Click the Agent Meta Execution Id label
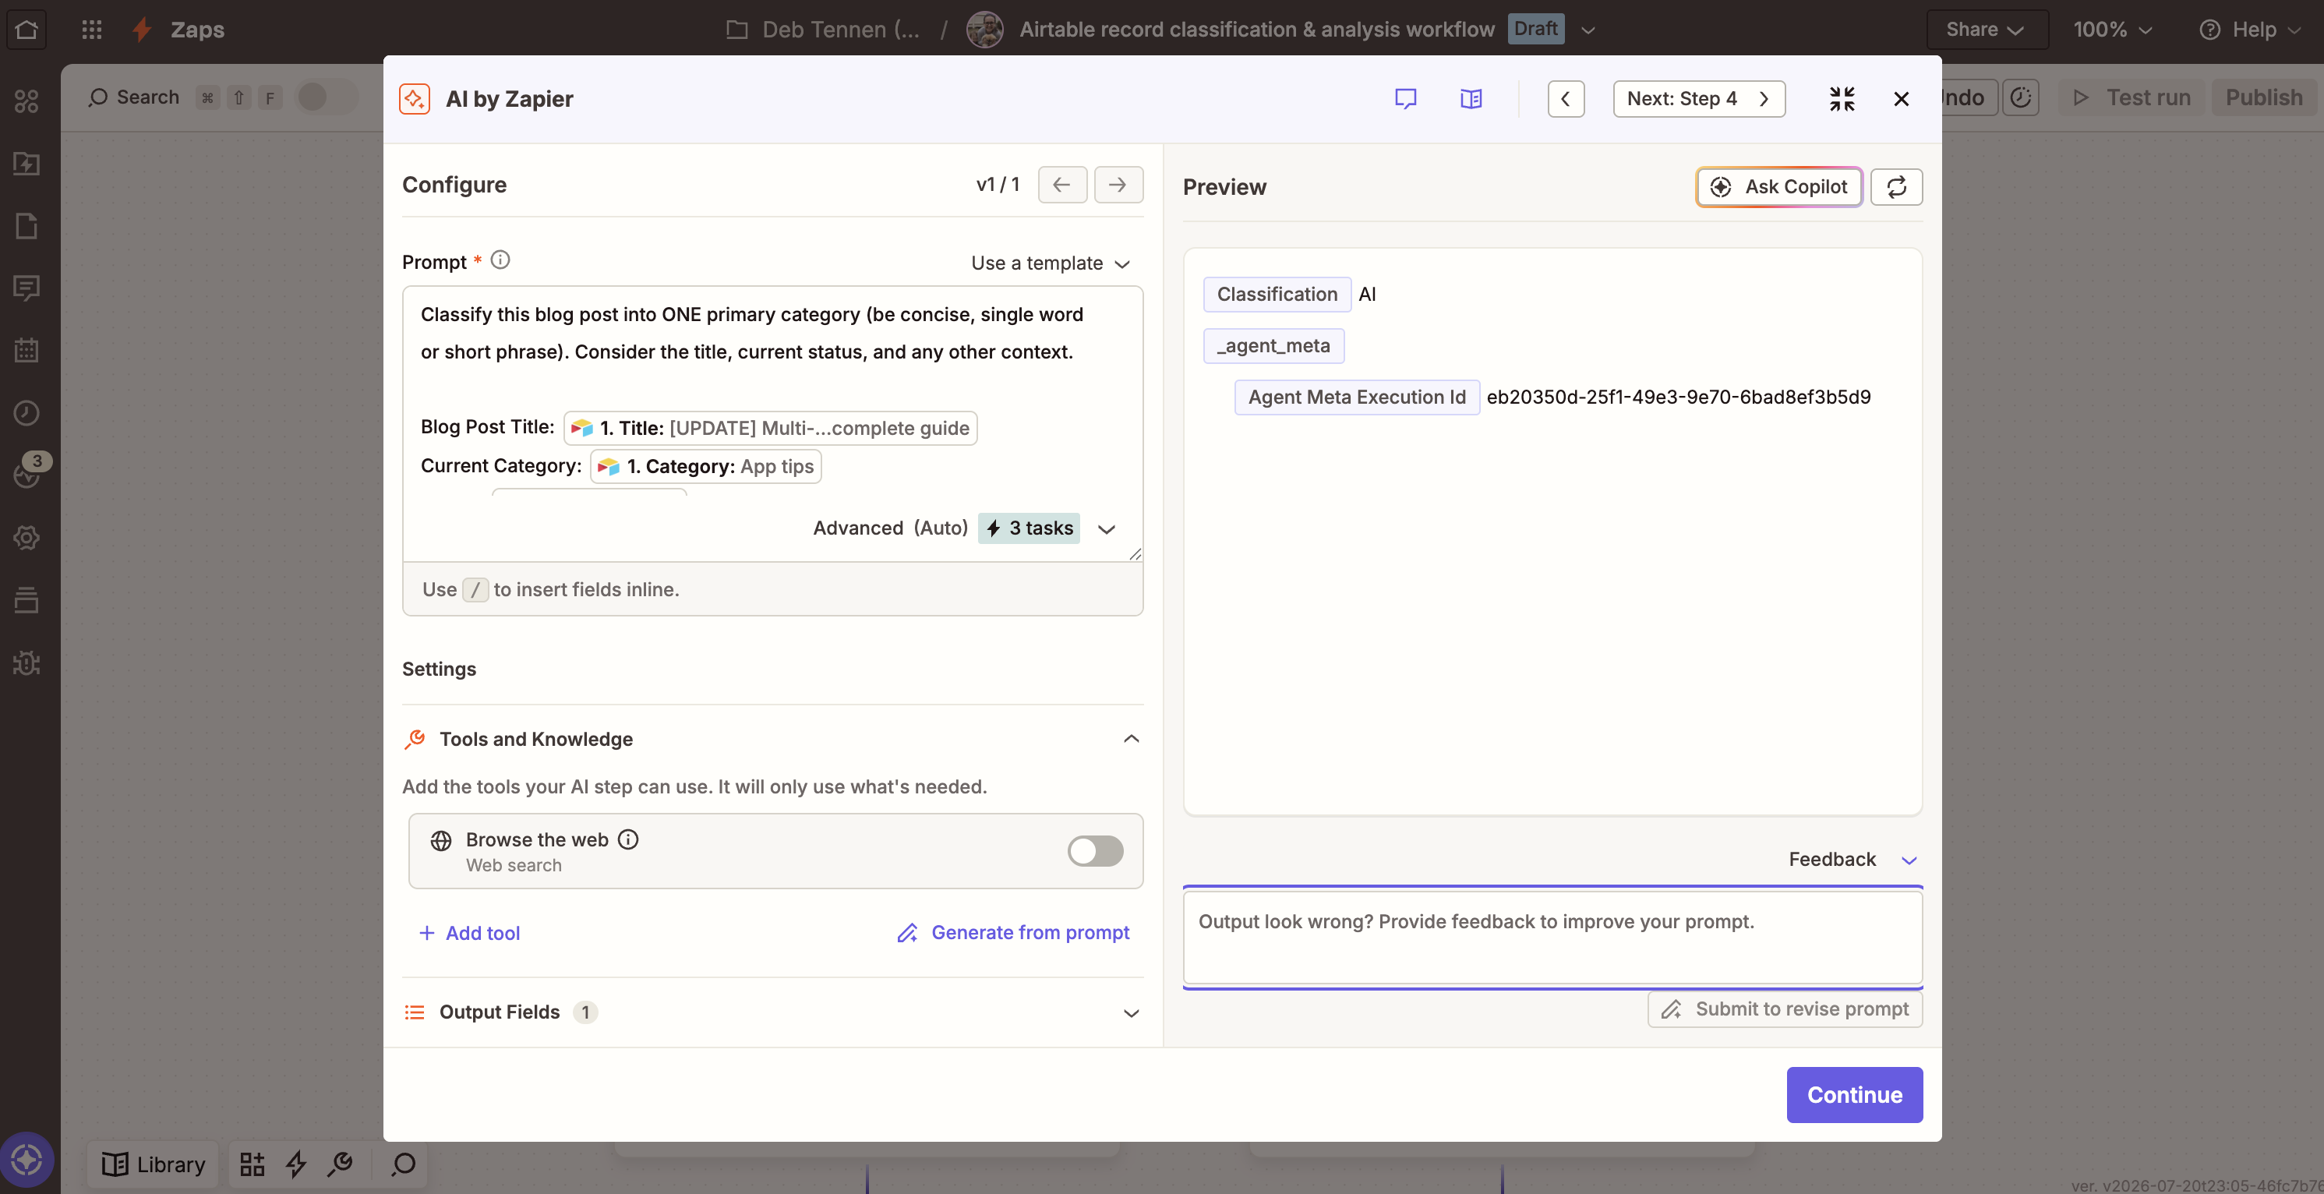 (x=1357, y=397)
